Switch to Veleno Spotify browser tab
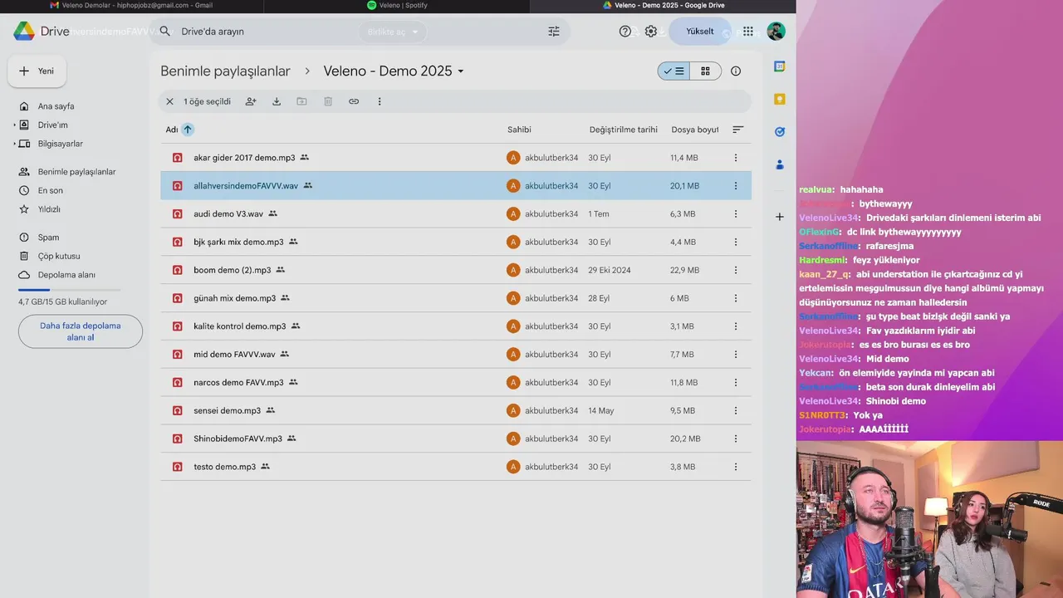 pos(397,5)
